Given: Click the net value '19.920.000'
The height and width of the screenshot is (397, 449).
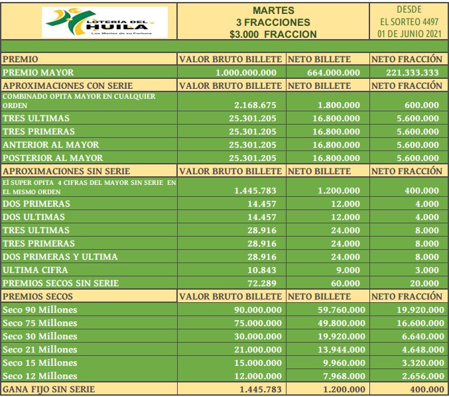Looking at the screenshot, I should pyautogui.click(x=342, y=336).
